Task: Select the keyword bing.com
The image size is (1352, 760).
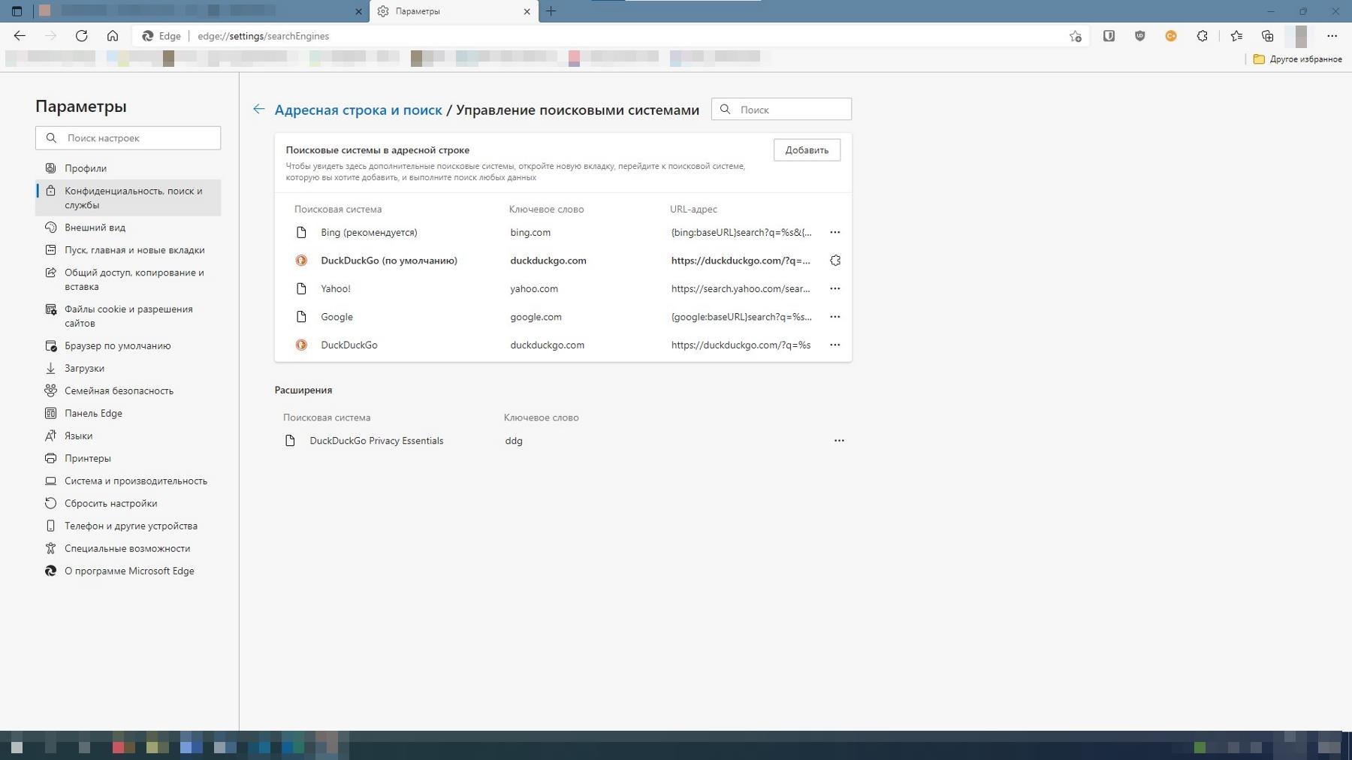Action: pos(530,232)
